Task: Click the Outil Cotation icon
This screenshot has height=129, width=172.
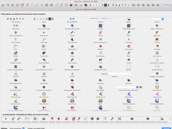Action: [x=15, y=39]
